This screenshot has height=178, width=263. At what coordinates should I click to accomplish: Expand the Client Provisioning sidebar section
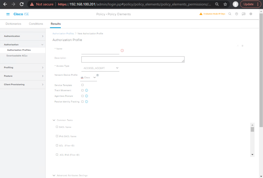pyautogui.click(x=23, y=84)
